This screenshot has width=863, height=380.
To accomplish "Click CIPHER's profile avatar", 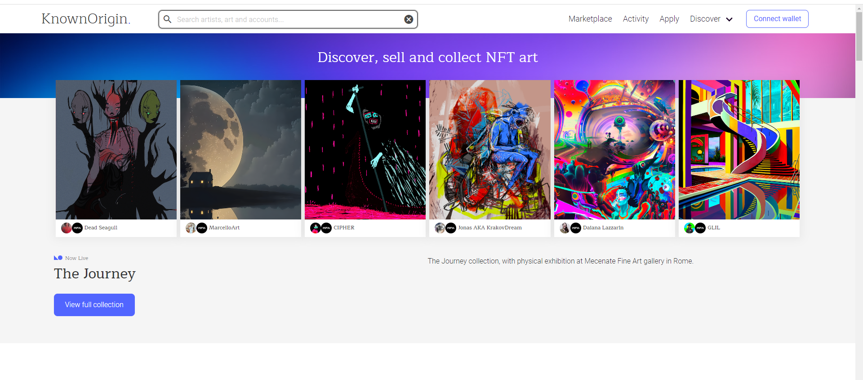I will tap(316, 228).
